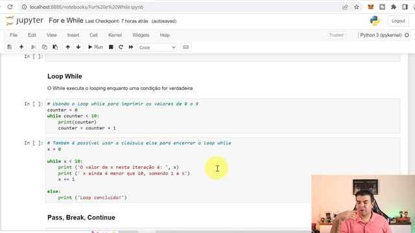The image size is (415, 233).
Task: Open the Widgets menu
Action: (141, 35)
